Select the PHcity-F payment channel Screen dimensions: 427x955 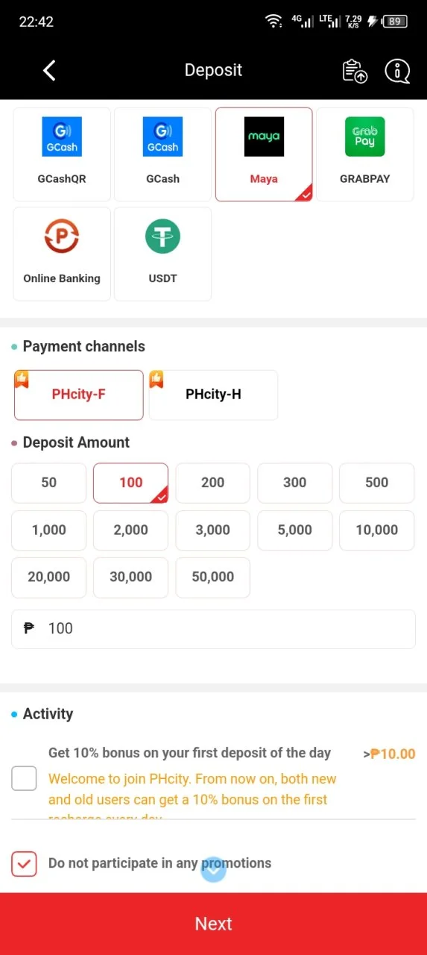click(78, 395)
